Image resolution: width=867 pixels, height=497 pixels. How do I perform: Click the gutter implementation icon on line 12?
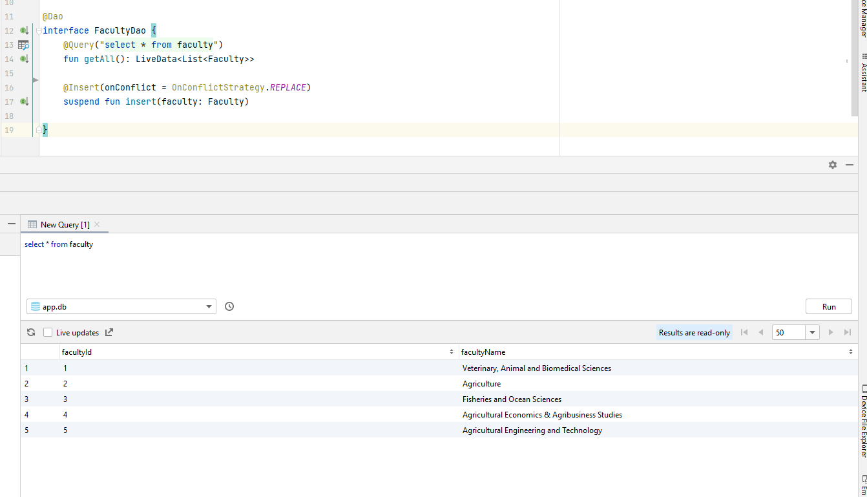point(24,30)
